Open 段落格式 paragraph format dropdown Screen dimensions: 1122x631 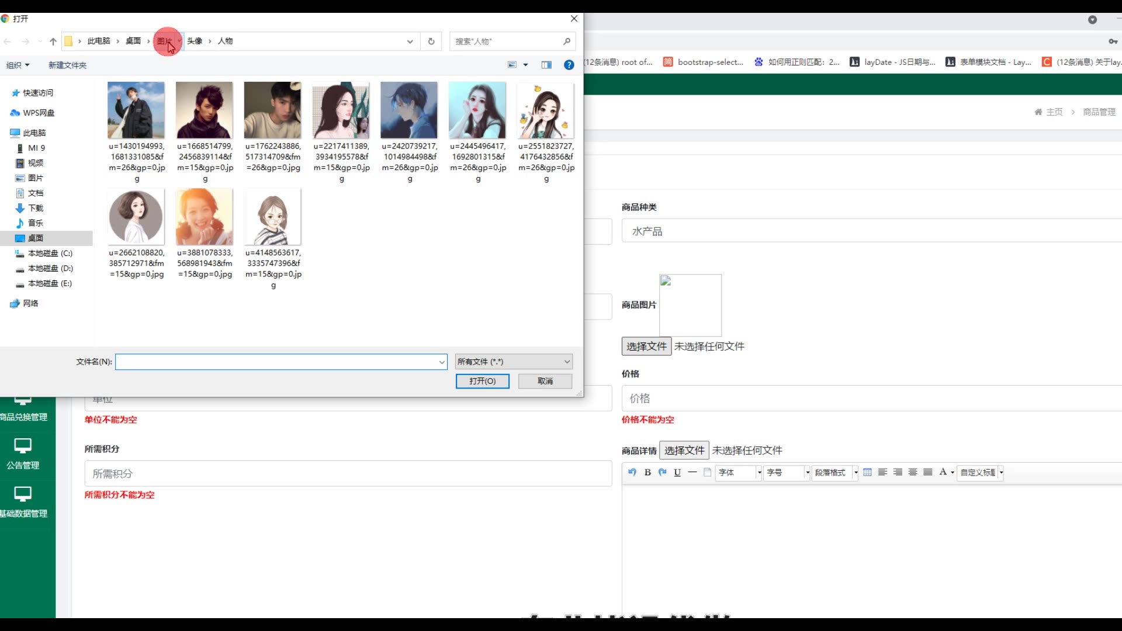(x=836, y=472)
